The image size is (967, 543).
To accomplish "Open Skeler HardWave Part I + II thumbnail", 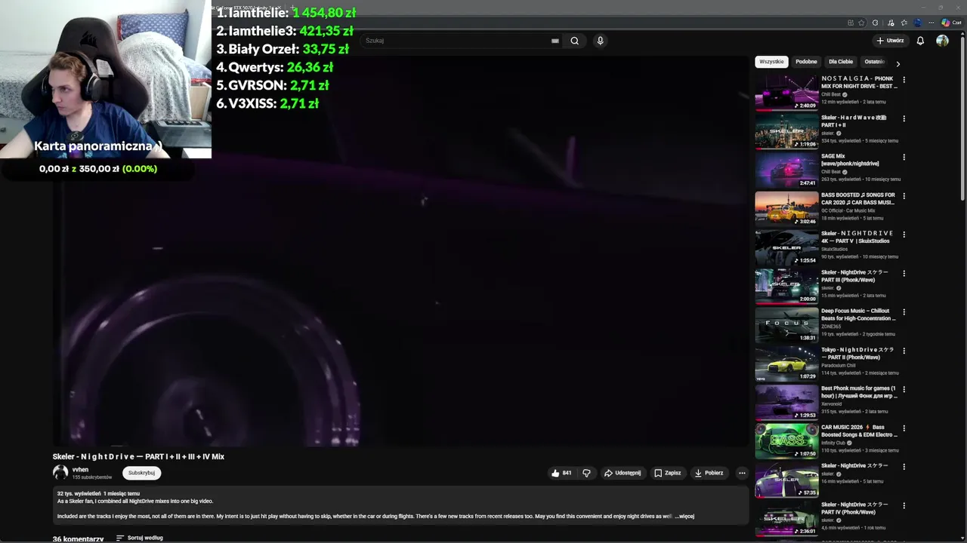I will point(786,131).
